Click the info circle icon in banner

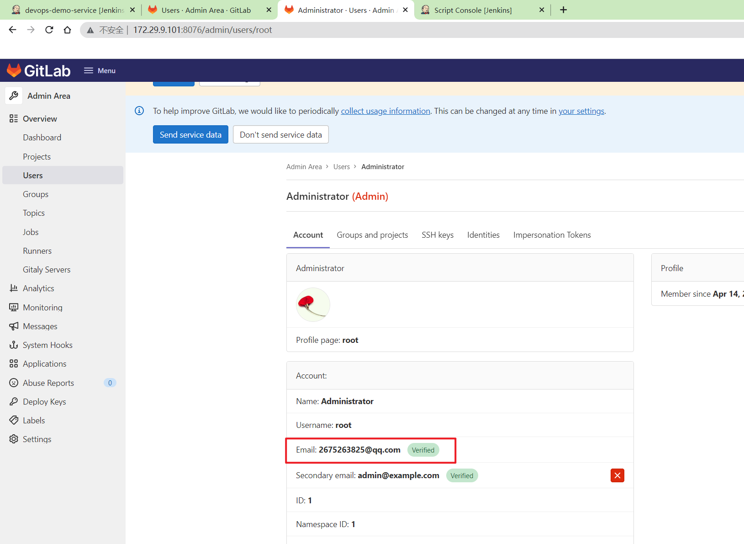click(139, 111)
